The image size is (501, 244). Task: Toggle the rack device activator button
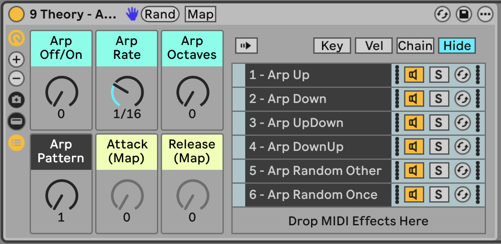click(17, 15)
